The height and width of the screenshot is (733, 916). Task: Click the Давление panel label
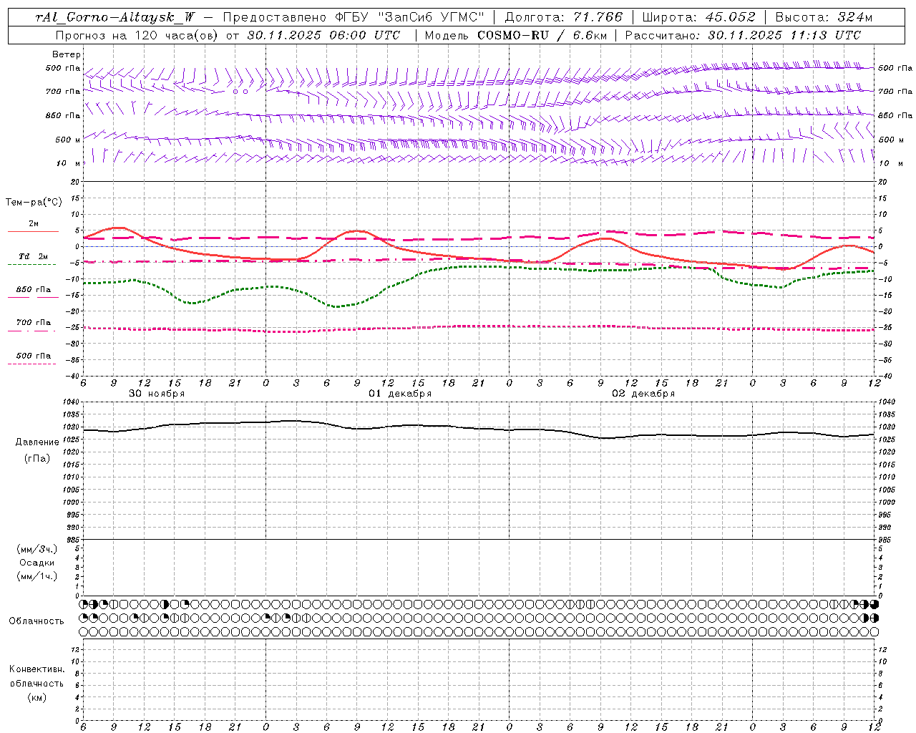pyautogui.click(x=37, y=442)
